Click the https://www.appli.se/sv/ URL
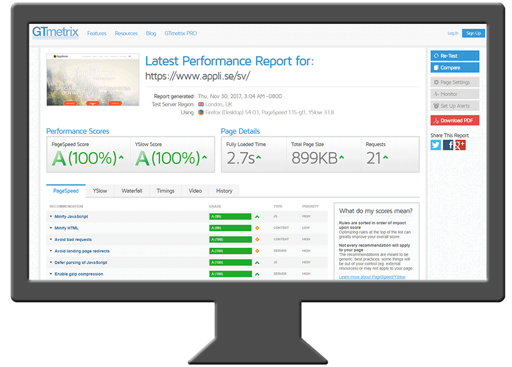The image size is (512, 367). click(x=198, y=76)
